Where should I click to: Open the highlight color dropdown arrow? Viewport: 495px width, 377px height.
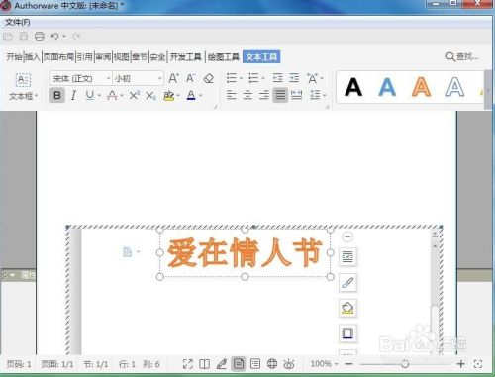178,96
